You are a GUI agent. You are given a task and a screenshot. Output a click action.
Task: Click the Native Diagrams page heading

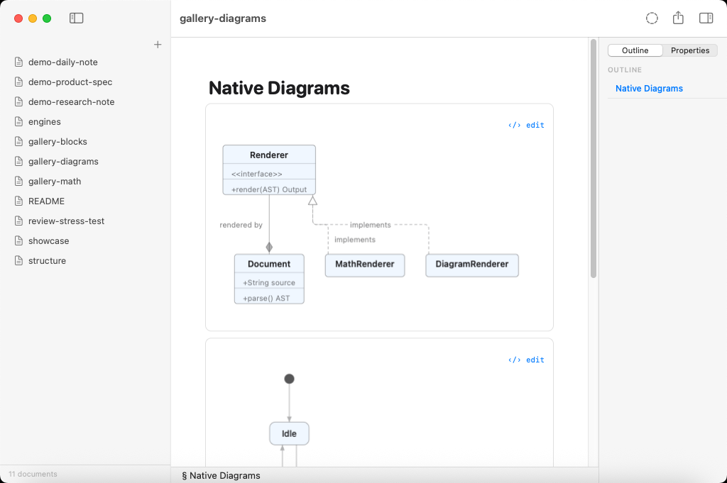pos(279,88)
